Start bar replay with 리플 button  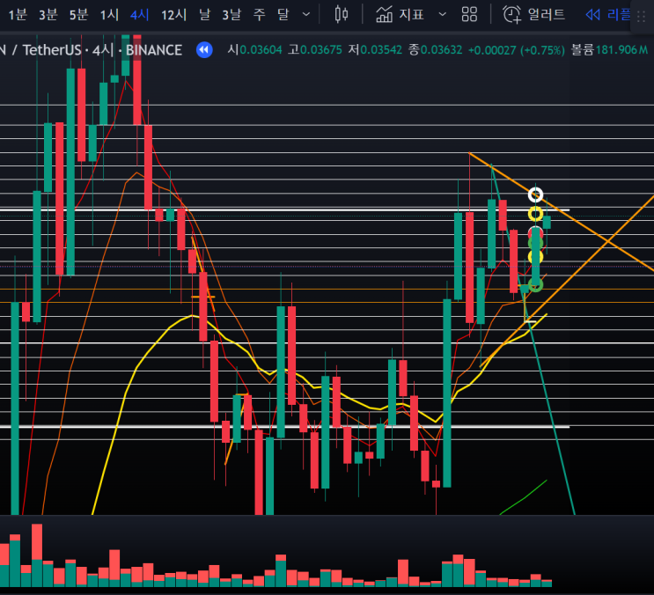(x=607, y=15)
